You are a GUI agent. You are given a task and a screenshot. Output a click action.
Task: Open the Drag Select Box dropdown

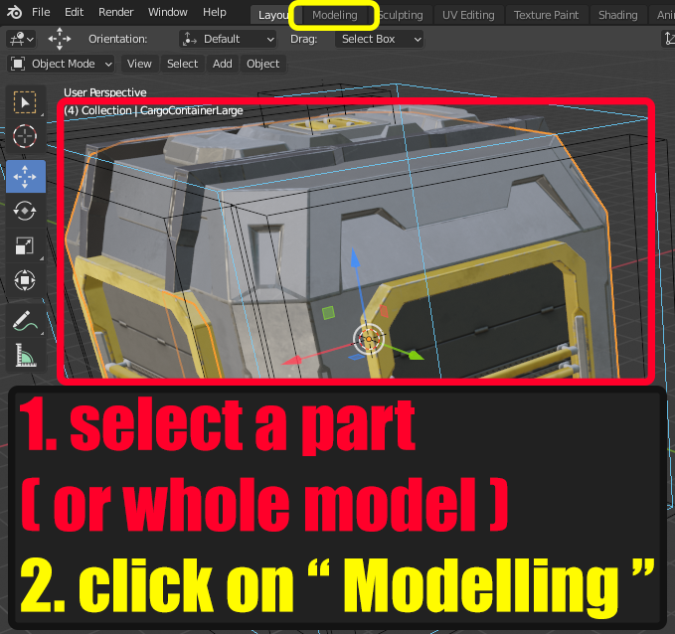click(380, 39)
